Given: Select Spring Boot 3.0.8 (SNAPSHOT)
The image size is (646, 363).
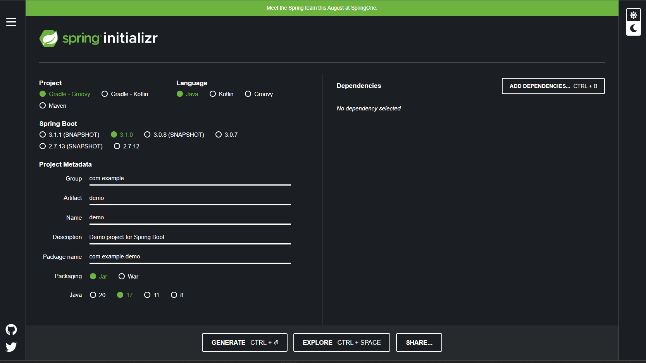Looking at the screenshot, I should [174, 134].
